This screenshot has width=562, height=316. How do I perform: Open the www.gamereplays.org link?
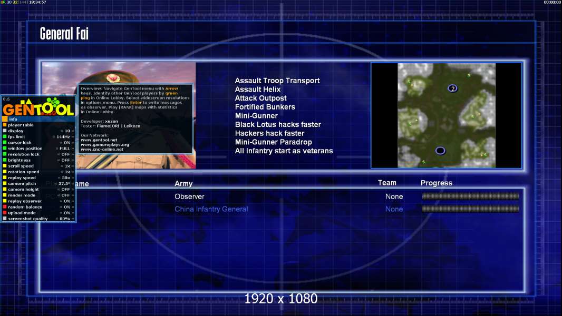click(x=105, y=145)
